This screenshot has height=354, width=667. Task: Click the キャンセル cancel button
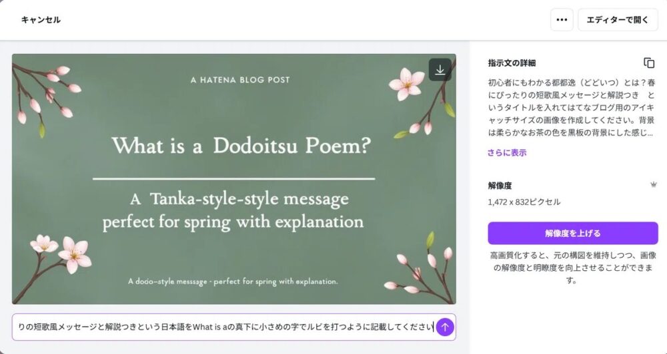click(x=41, y=20)
